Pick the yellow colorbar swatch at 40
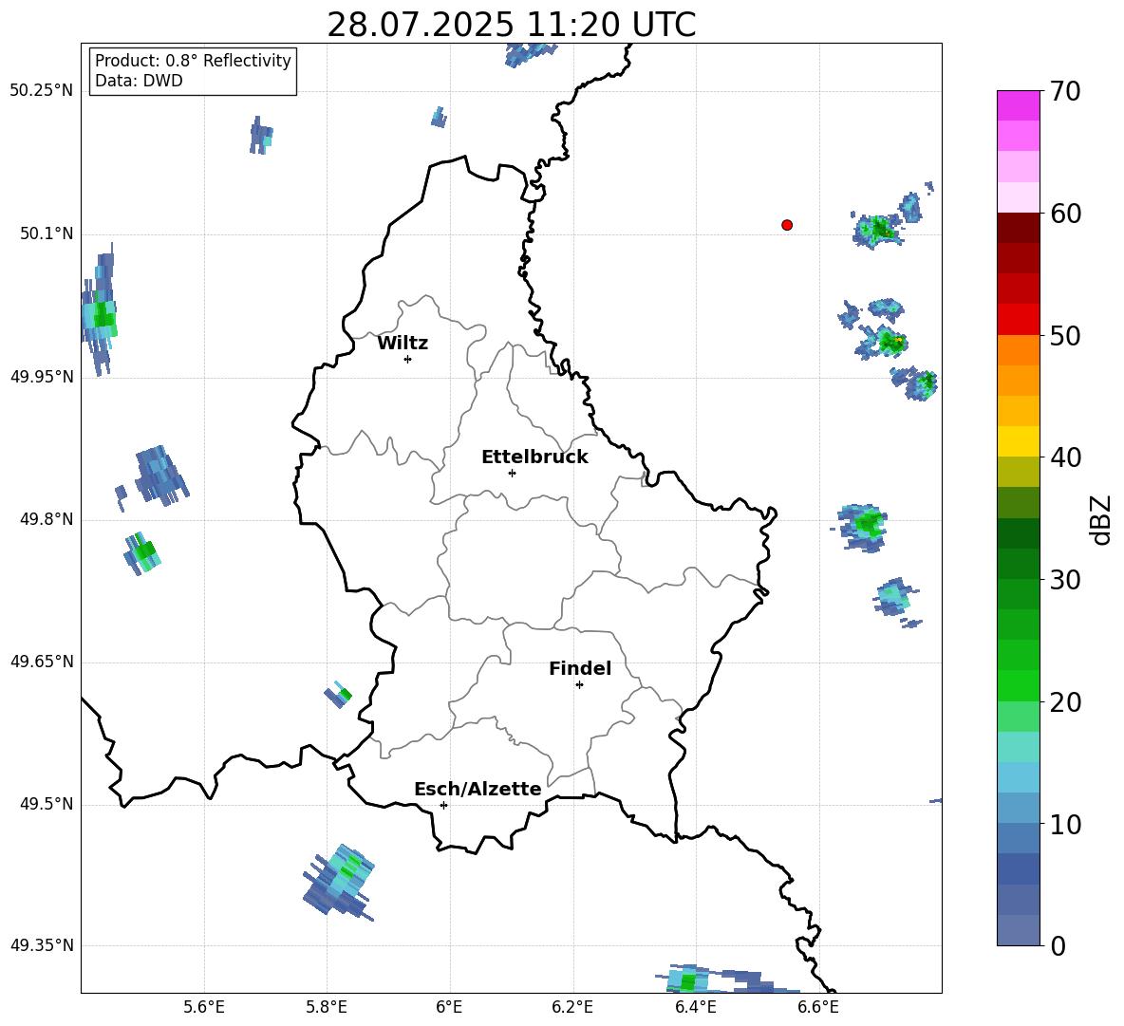 point(1018,441)
